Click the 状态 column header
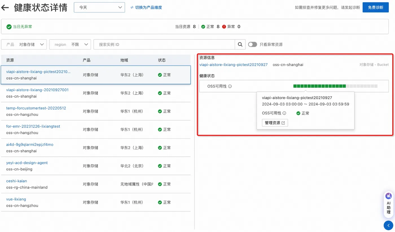 coord(162,60)
